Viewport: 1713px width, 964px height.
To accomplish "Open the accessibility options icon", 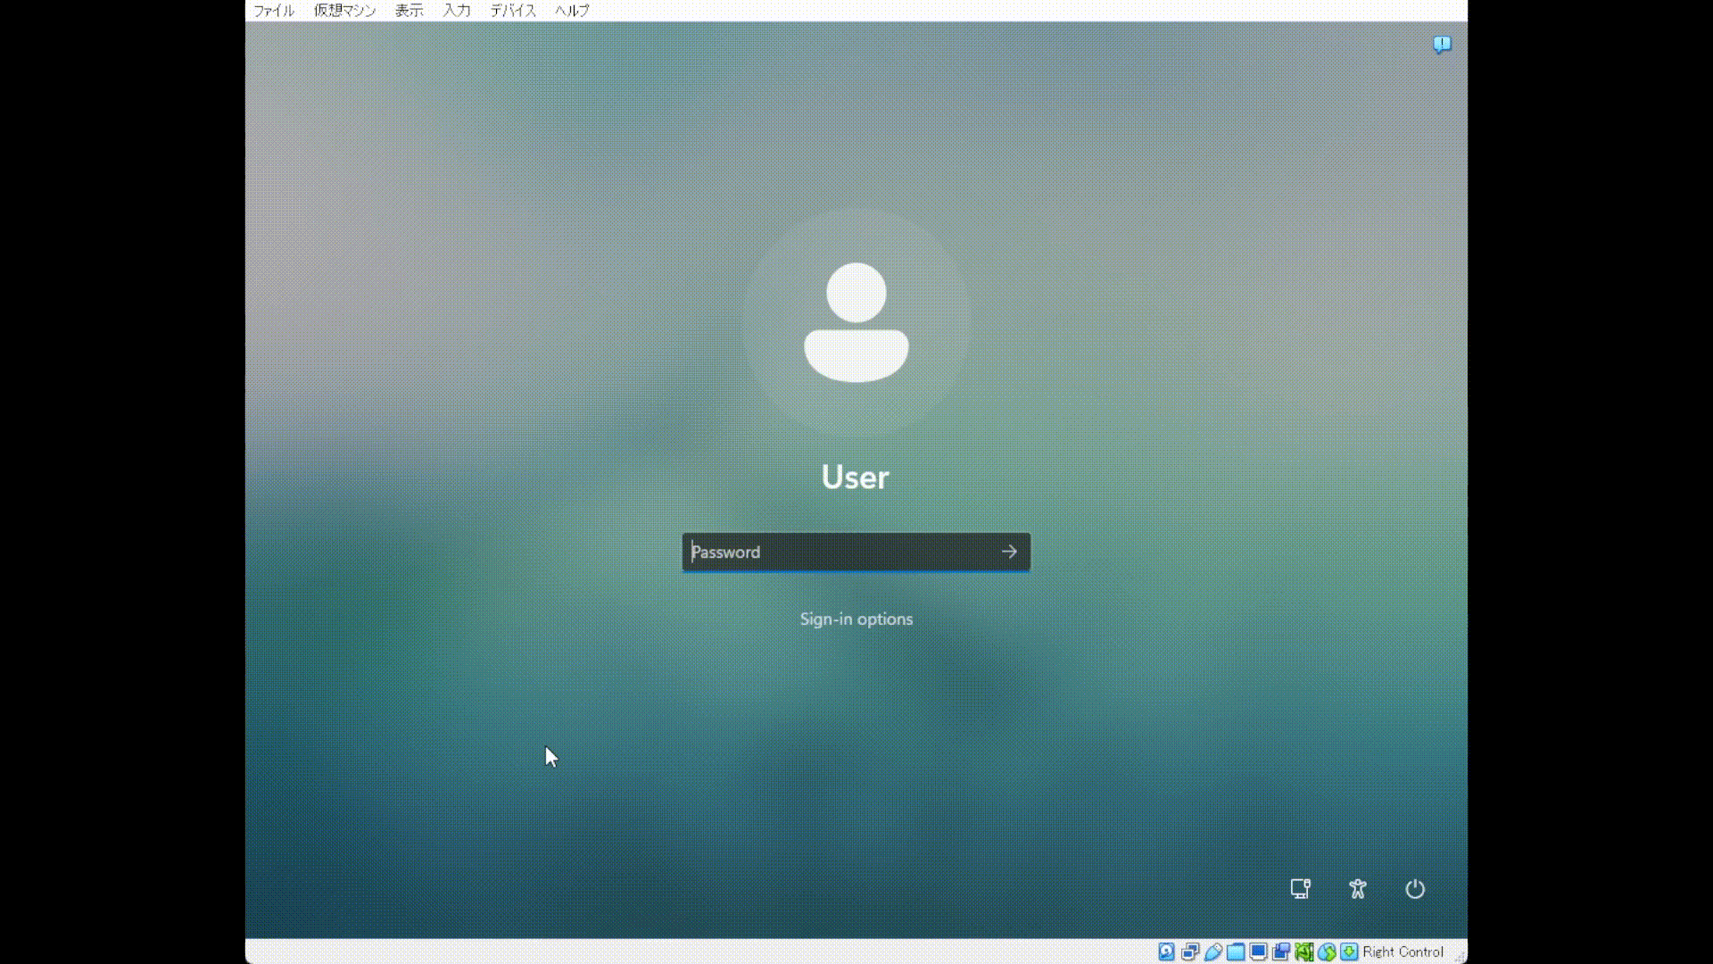I will (1358, 889).
